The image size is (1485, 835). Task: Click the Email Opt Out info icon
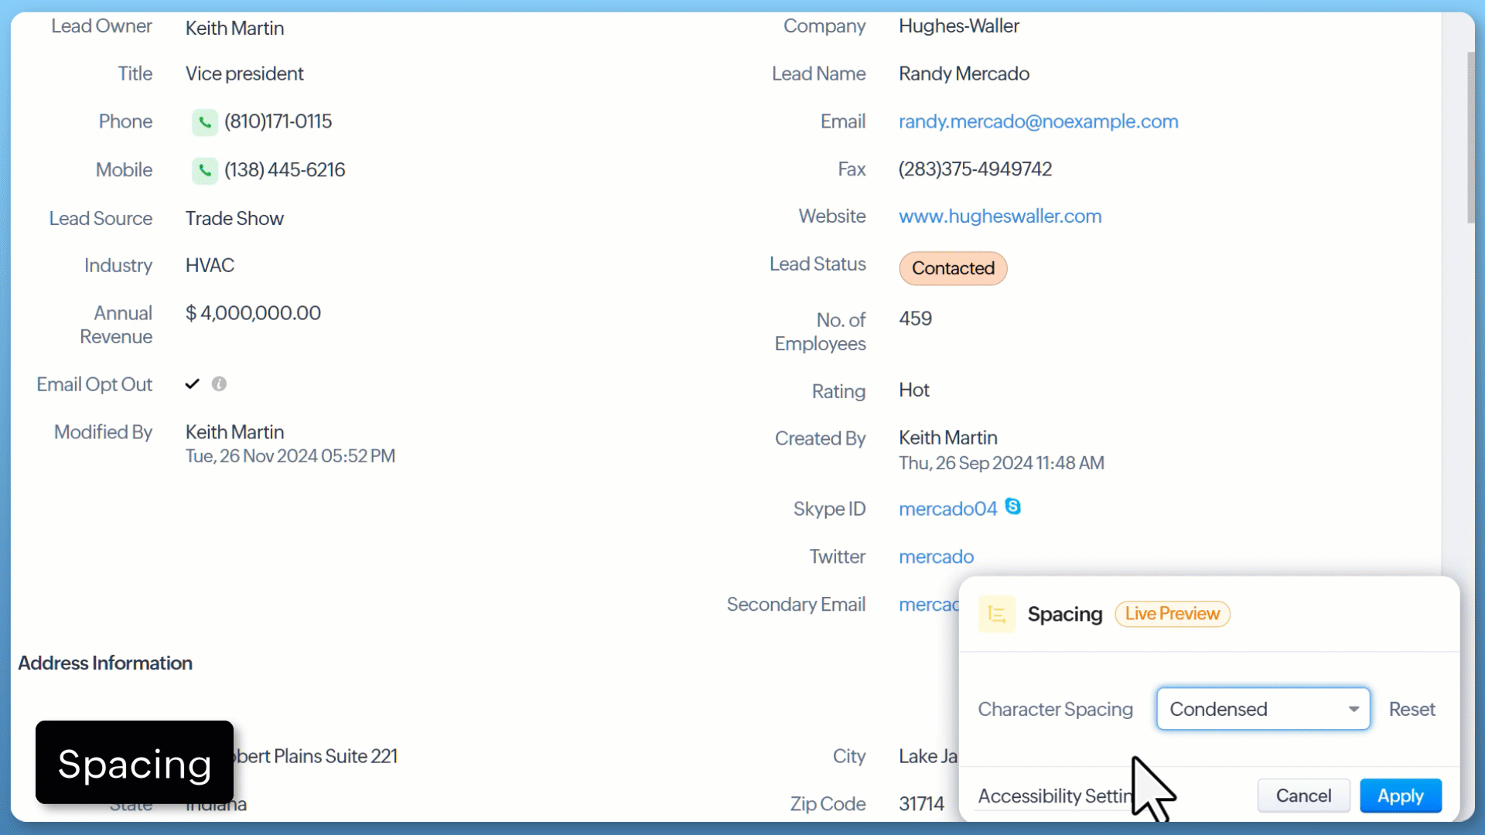click(x=219, y=384)
